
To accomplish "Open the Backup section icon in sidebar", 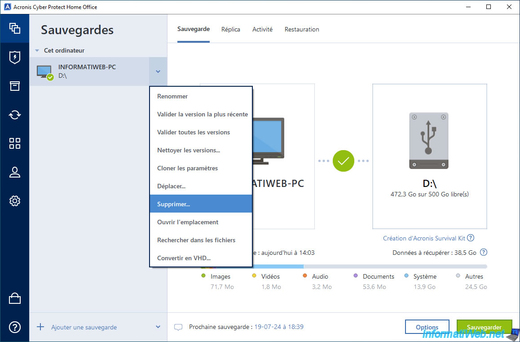I will click(x=14, y=28).
